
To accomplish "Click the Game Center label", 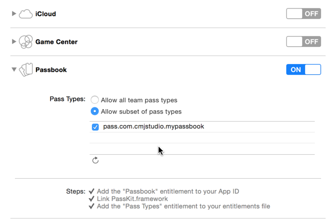I will click(x=56, y=42).
